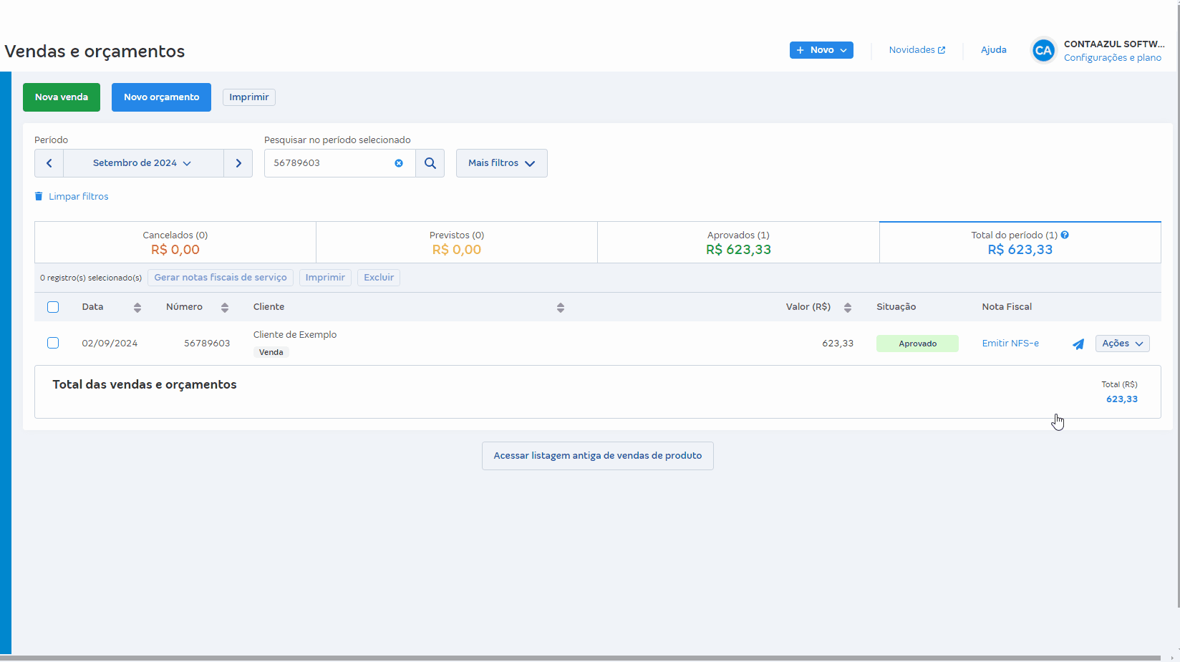Open the Novo dropdown button
Viewport: 1180px width, 662px height.
(x=821, y=50)
